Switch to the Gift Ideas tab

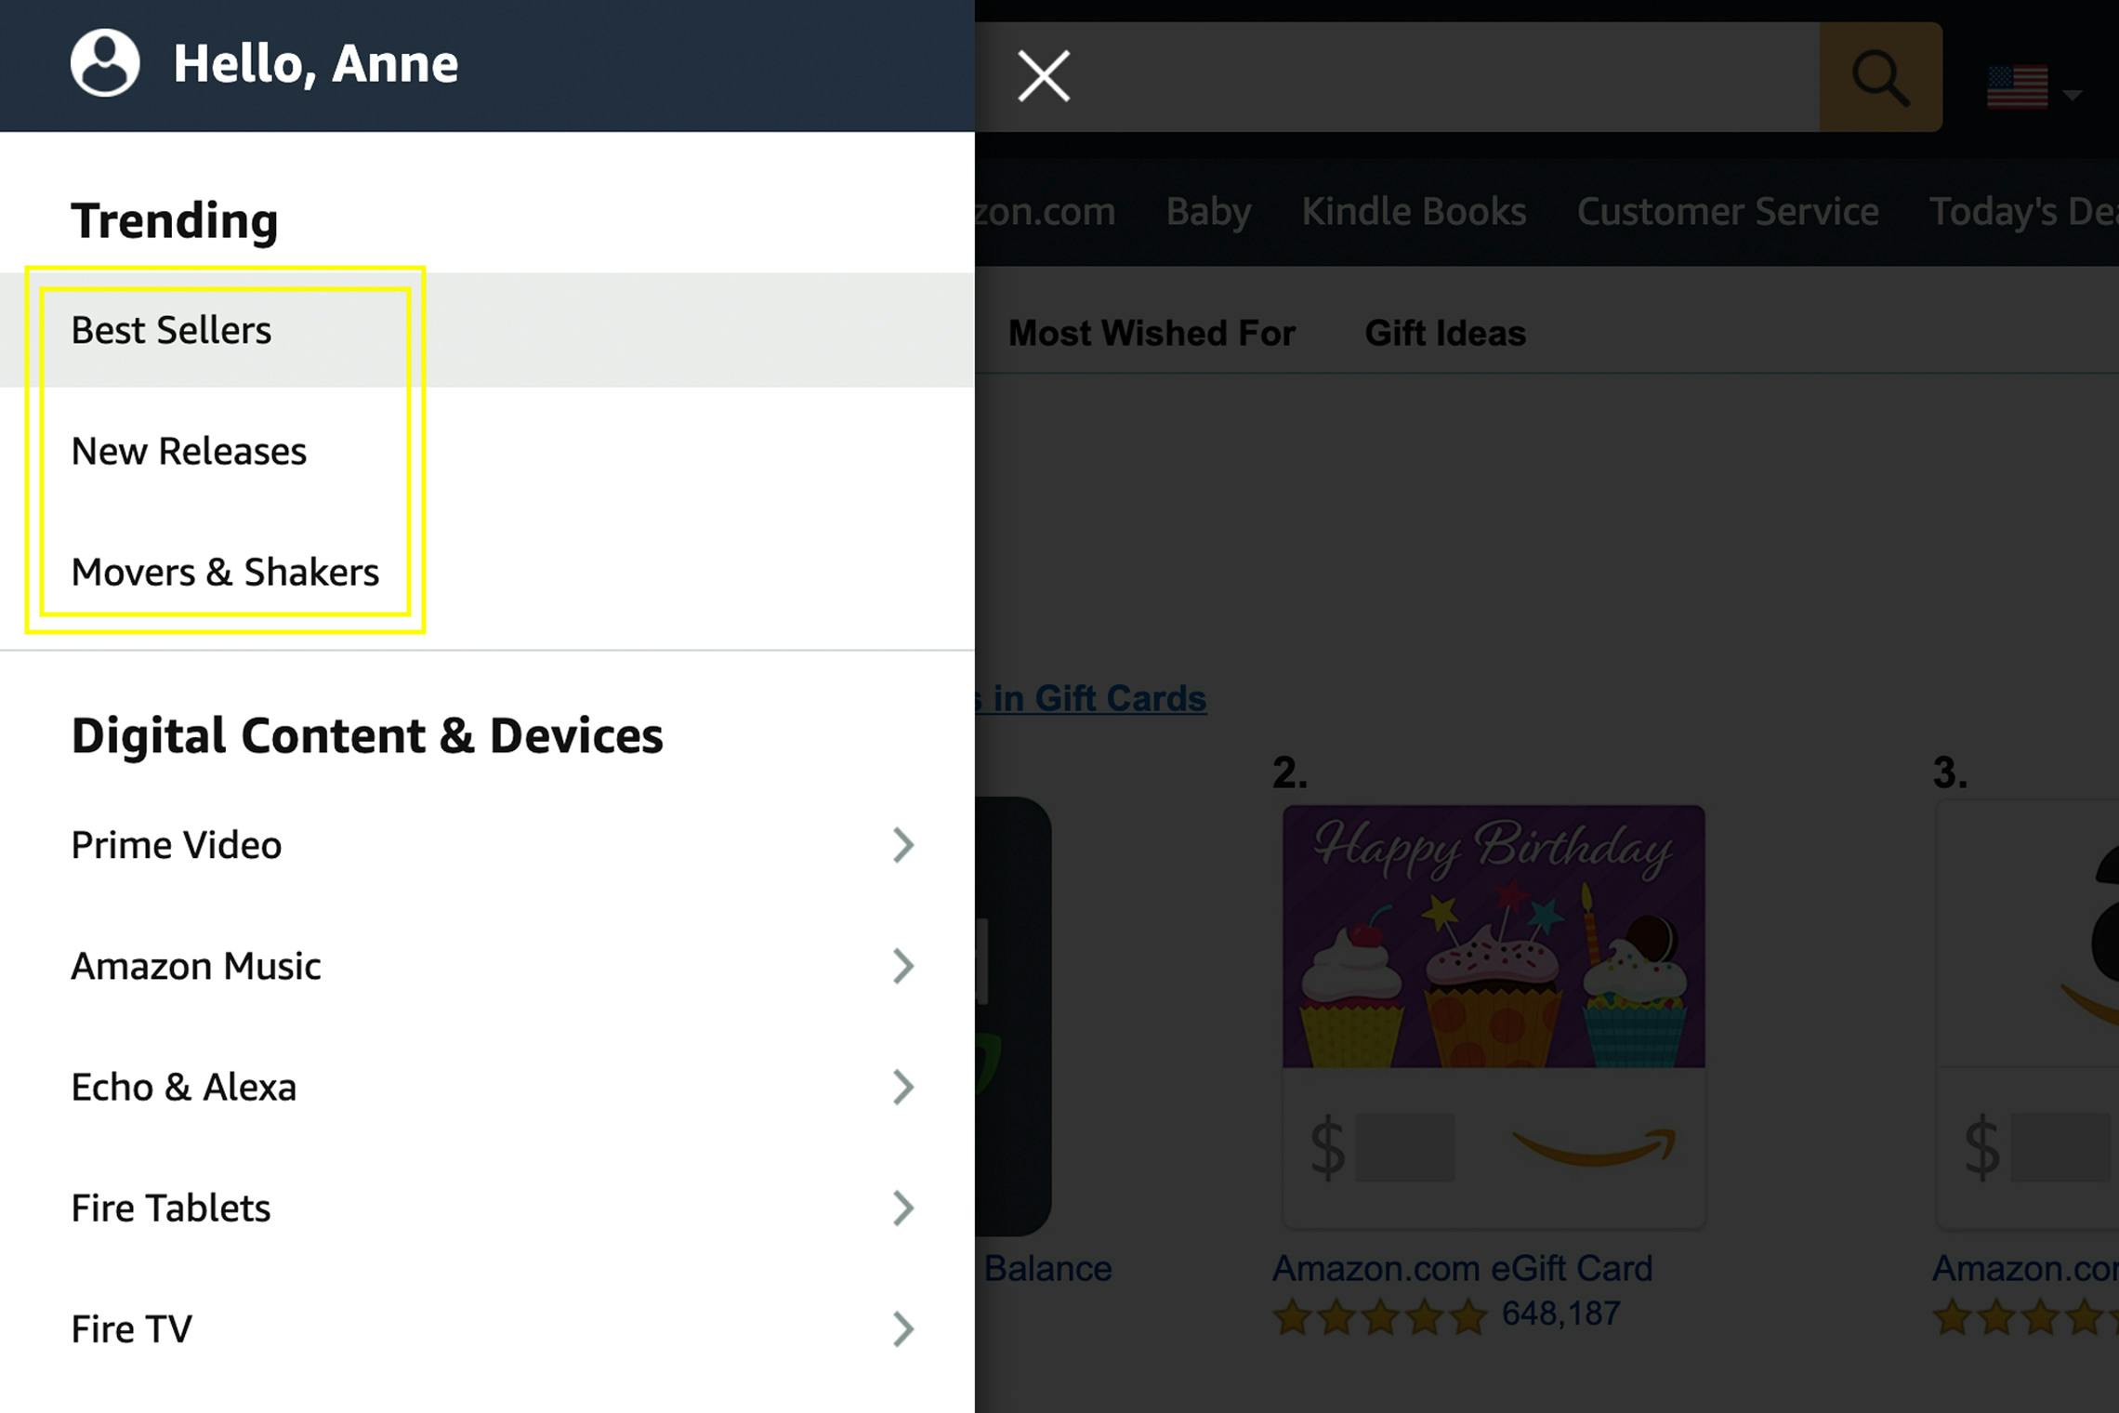click(1445, 333)
